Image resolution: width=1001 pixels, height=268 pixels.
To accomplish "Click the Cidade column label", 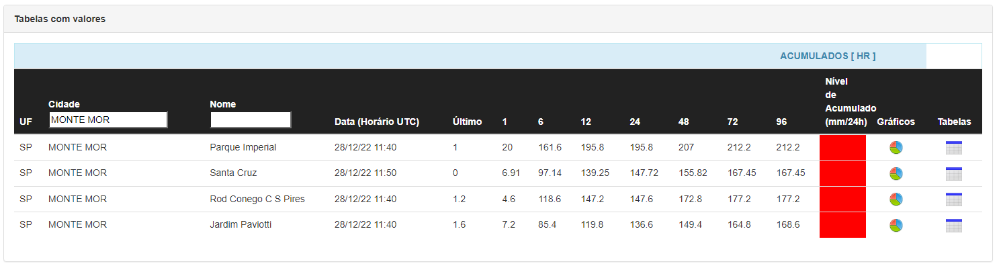I will pos(64,104).
